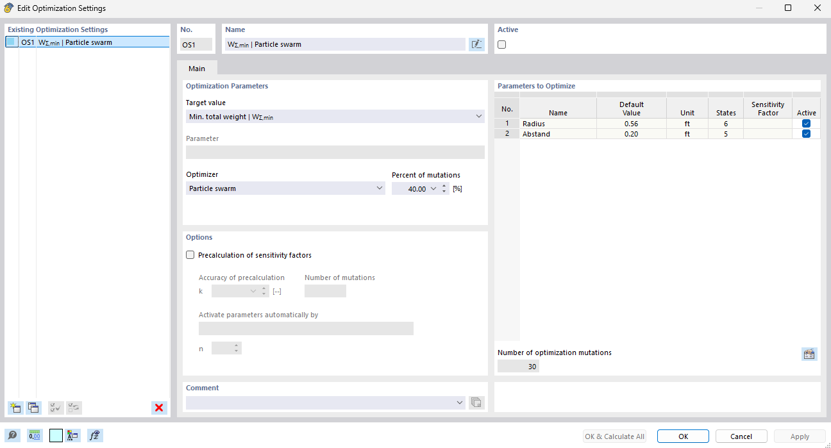
Task: Enable the Active checkbox for this setting
Action: click(501, 44)
